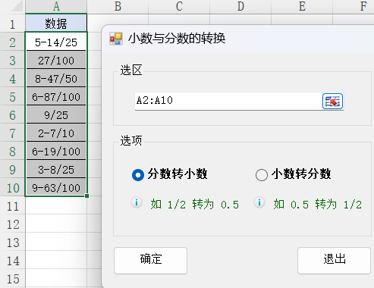Image resolution: width=374 pixels, height=288 pixels.
Task: Select row 14 header
Action: pos(12,261)
